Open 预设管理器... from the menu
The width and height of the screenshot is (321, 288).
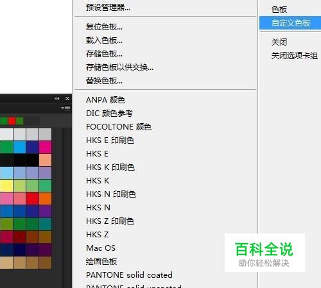[x=108, y=8]
